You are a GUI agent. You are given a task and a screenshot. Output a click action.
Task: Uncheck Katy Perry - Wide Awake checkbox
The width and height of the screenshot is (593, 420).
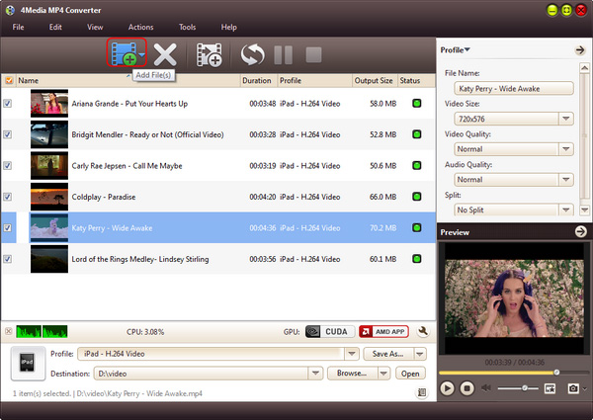click(8, 228)
